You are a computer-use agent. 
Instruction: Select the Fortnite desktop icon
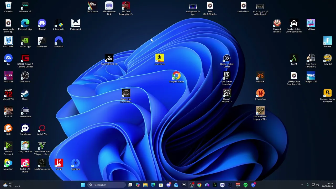(327, 43)
